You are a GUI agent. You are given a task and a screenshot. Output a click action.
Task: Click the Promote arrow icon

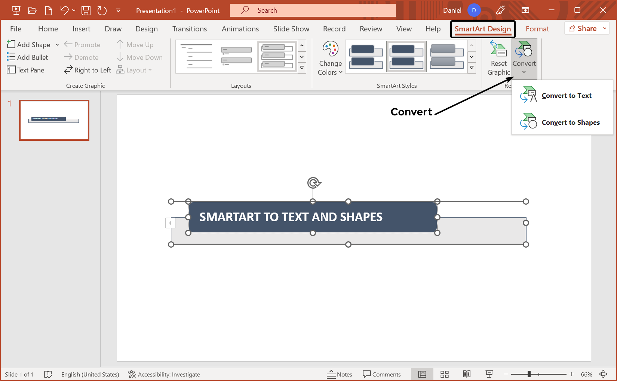pyautogui.click(x=82, y=44)
